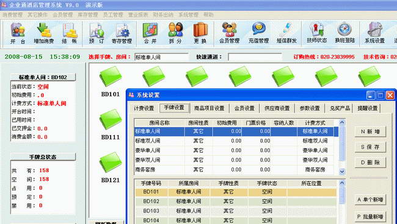Click the 手牌总状态 panel header
The height and width of the screenshot is (224, 397).
coord(43,157)
